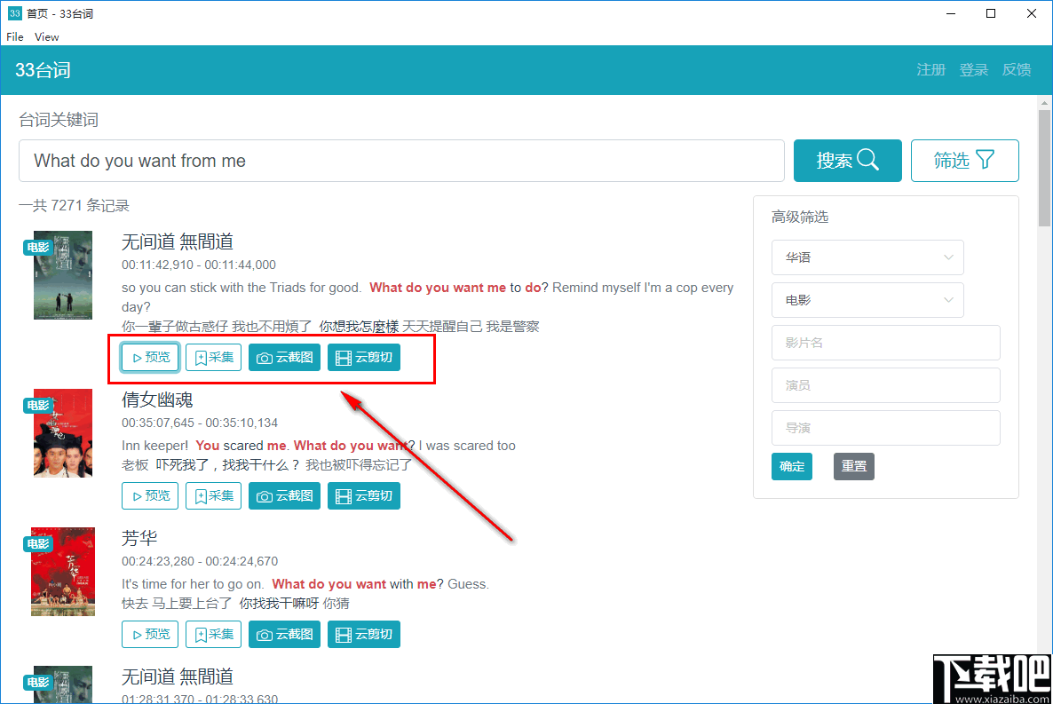The image size is (1053, 704).
Task: Maximize the 33台词 window
Action: click(991, 13)
